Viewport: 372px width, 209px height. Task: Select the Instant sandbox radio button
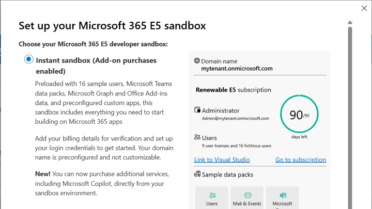pyautogui.click(x=29, y=59)
